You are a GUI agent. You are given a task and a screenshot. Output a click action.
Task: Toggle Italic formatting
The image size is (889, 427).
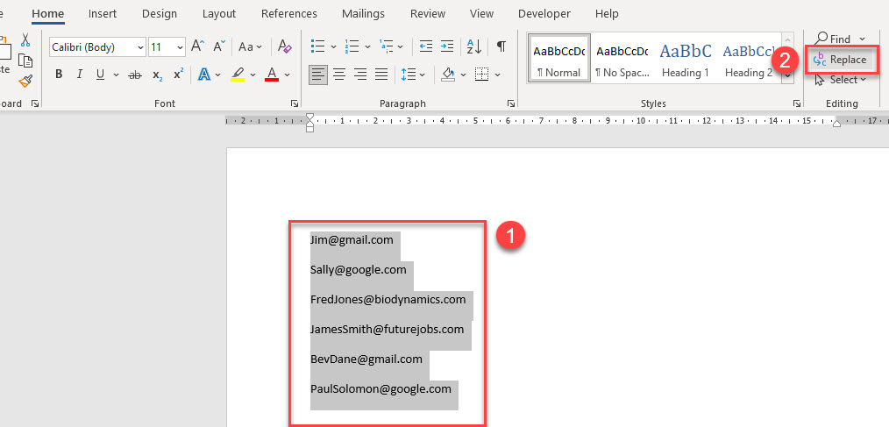coord(80,75)
